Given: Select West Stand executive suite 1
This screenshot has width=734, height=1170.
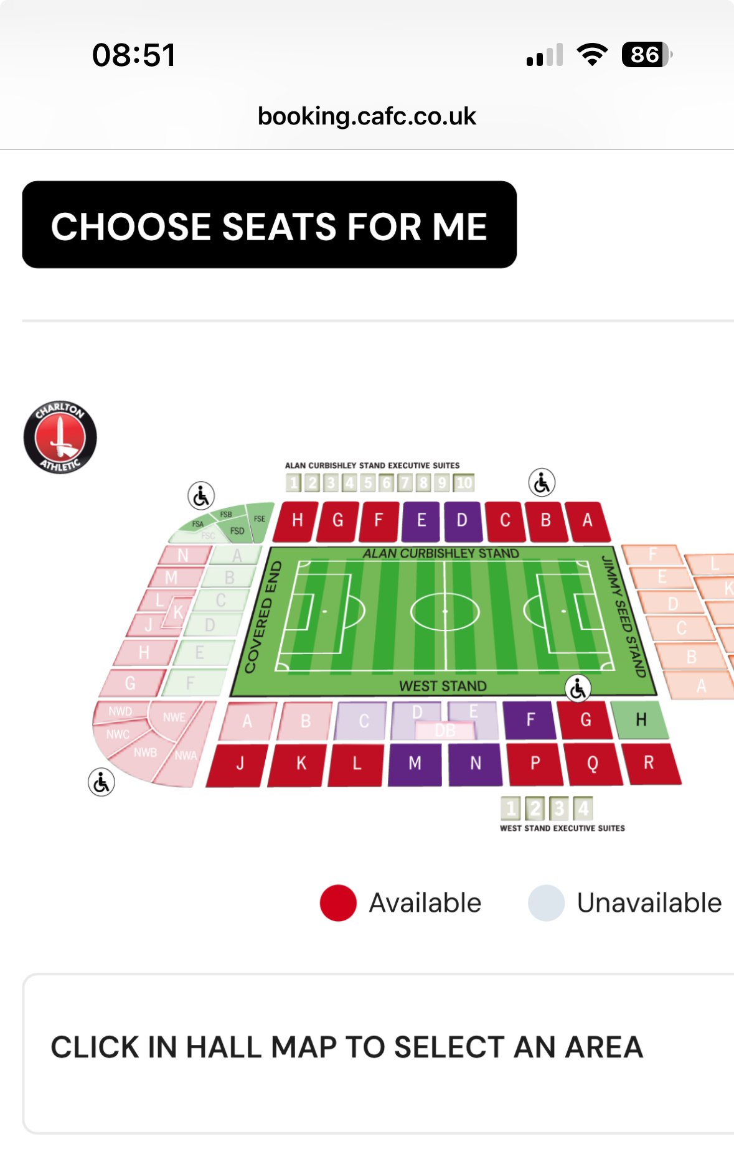Looking at the screenshot, I should tap(511, 808).
